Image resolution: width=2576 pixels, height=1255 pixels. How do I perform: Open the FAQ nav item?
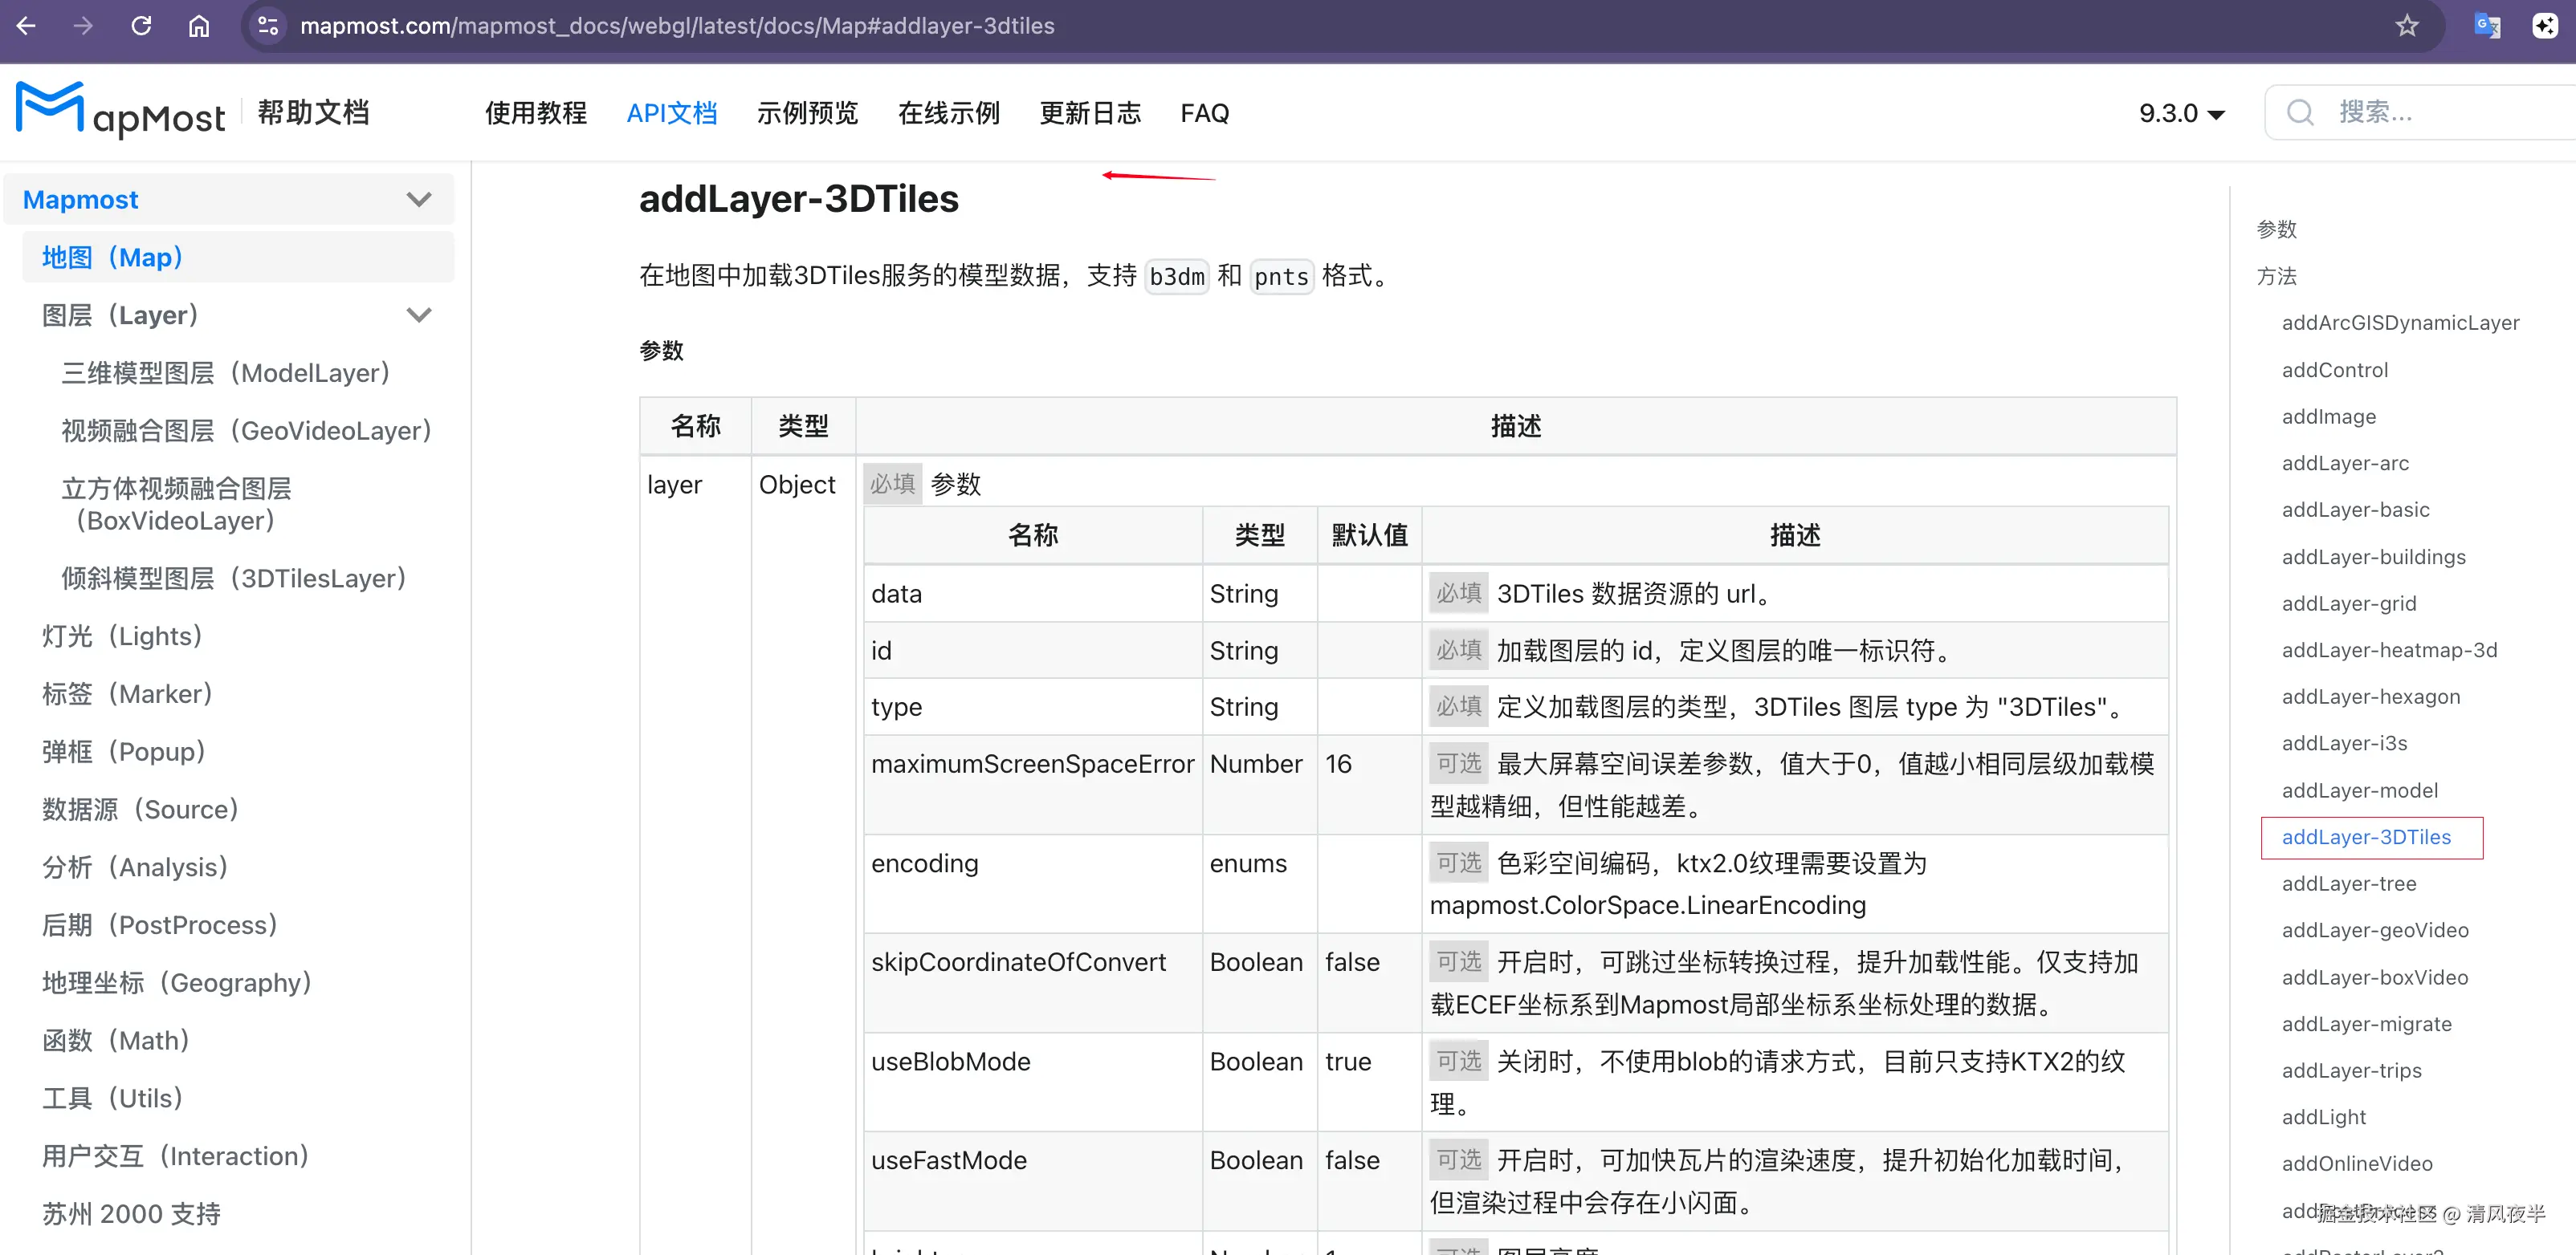click(x=1204, y=113)
